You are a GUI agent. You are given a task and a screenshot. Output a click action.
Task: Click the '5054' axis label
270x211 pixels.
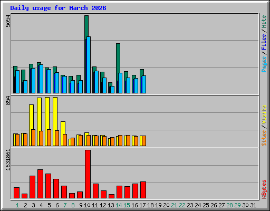[8, 21]
